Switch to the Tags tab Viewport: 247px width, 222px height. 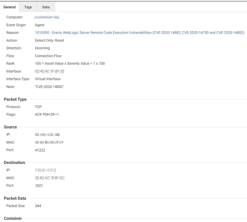tap(28, 7)
